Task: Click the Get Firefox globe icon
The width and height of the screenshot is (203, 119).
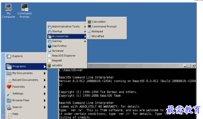Action: tap(49, 46)
